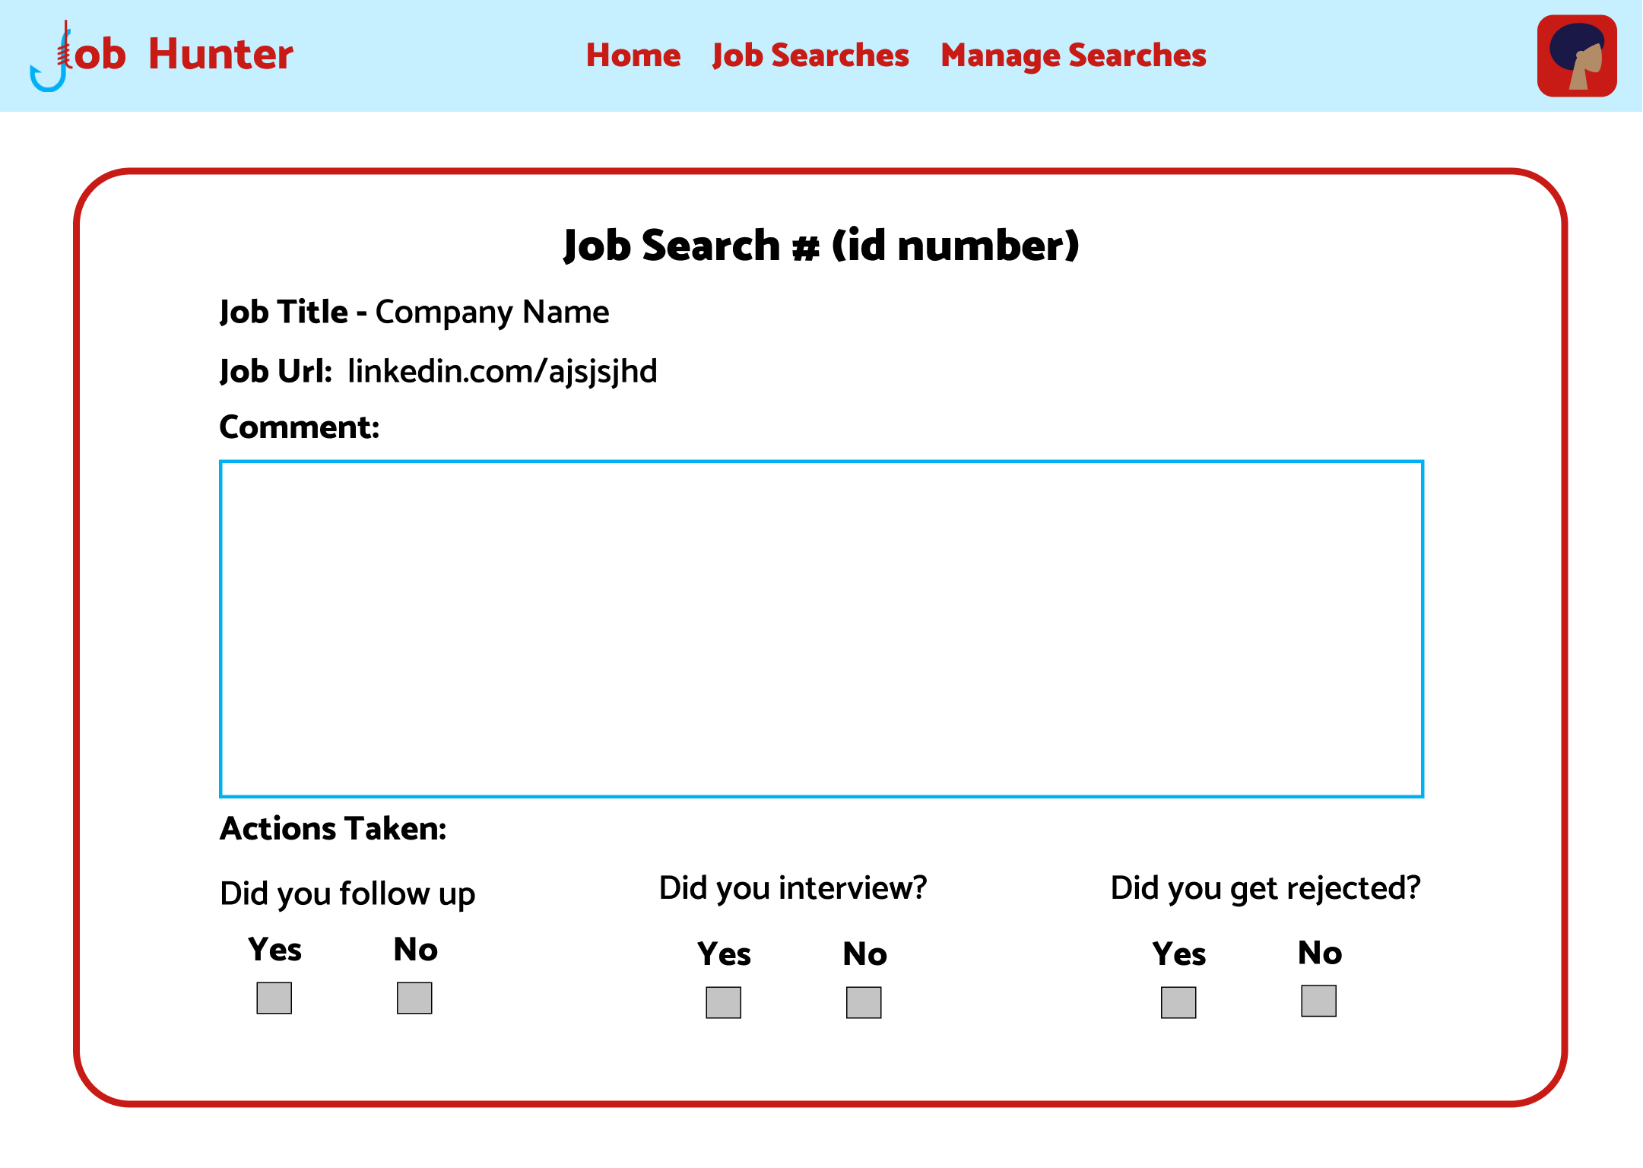The image size is (1643, 1168).
Task: Open the linkedin.com job URL link
Action: point(502,371)
